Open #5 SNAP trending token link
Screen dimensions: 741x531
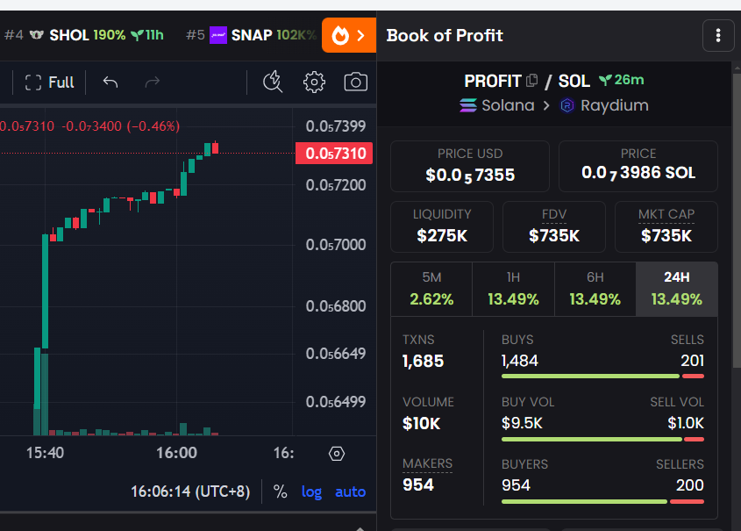pyautogui.click(x=251, y=35)
